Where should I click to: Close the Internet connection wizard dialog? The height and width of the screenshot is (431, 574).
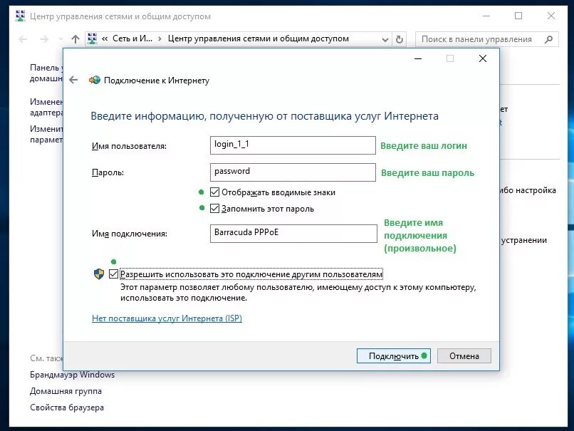pyautogui.click(x=483, y=58)
